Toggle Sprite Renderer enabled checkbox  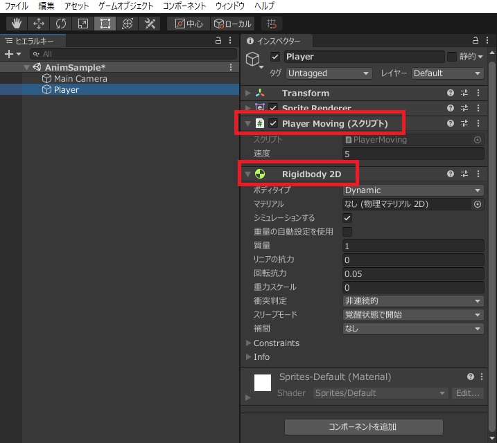click(273, 107)
